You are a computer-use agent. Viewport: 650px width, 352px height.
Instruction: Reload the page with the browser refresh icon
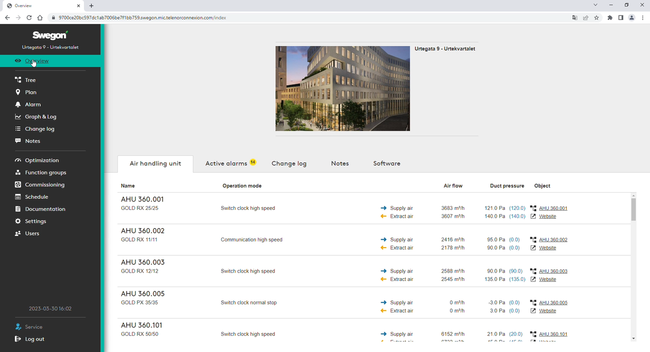29,18
